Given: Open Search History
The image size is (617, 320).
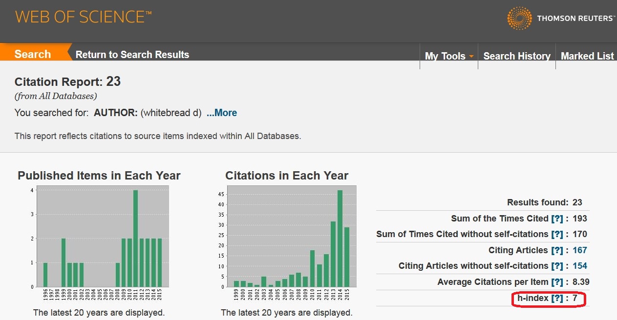Looking at the screenshot, I should pyautogui.click(x=517, y=56).
